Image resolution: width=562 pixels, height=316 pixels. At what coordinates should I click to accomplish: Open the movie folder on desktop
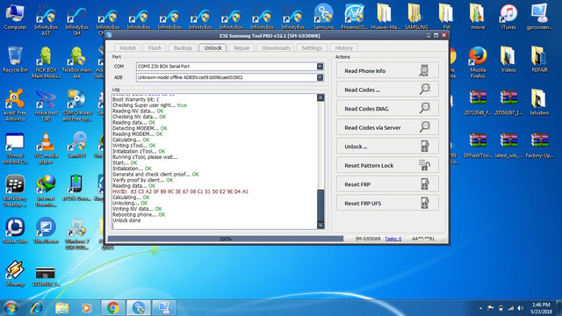tap(478, 18)
